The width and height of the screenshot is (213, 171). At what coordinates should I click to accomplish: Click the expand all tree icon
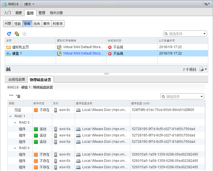(x=18, y=96)
